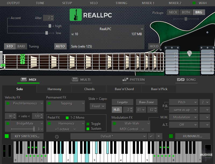Click the SONG mode icon
Image resolution: width=215 pixels, height=164 pixels.
click(181, 79)
